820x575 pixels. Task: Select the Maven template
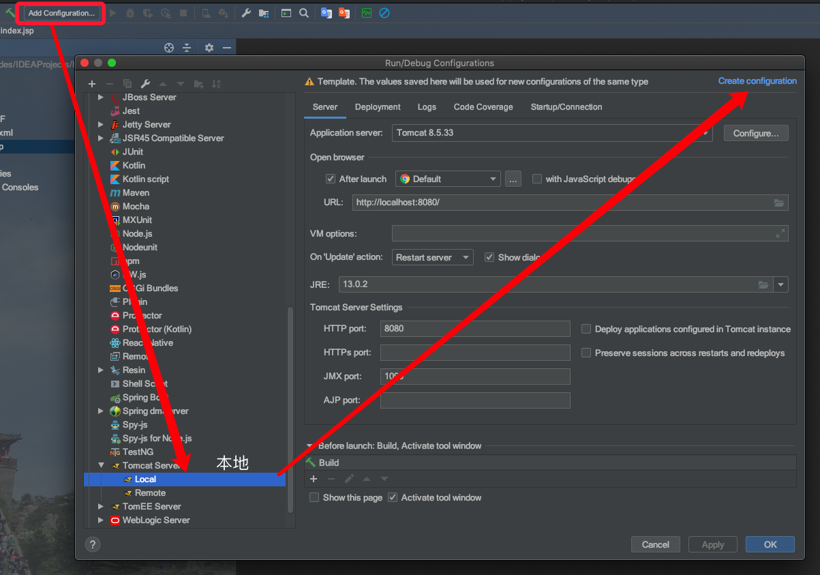136,192
